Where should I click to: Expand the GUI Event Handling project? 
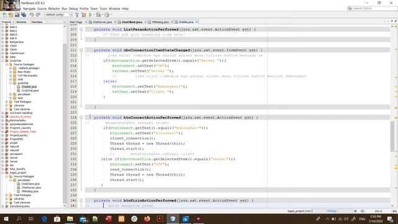point(2,113)
